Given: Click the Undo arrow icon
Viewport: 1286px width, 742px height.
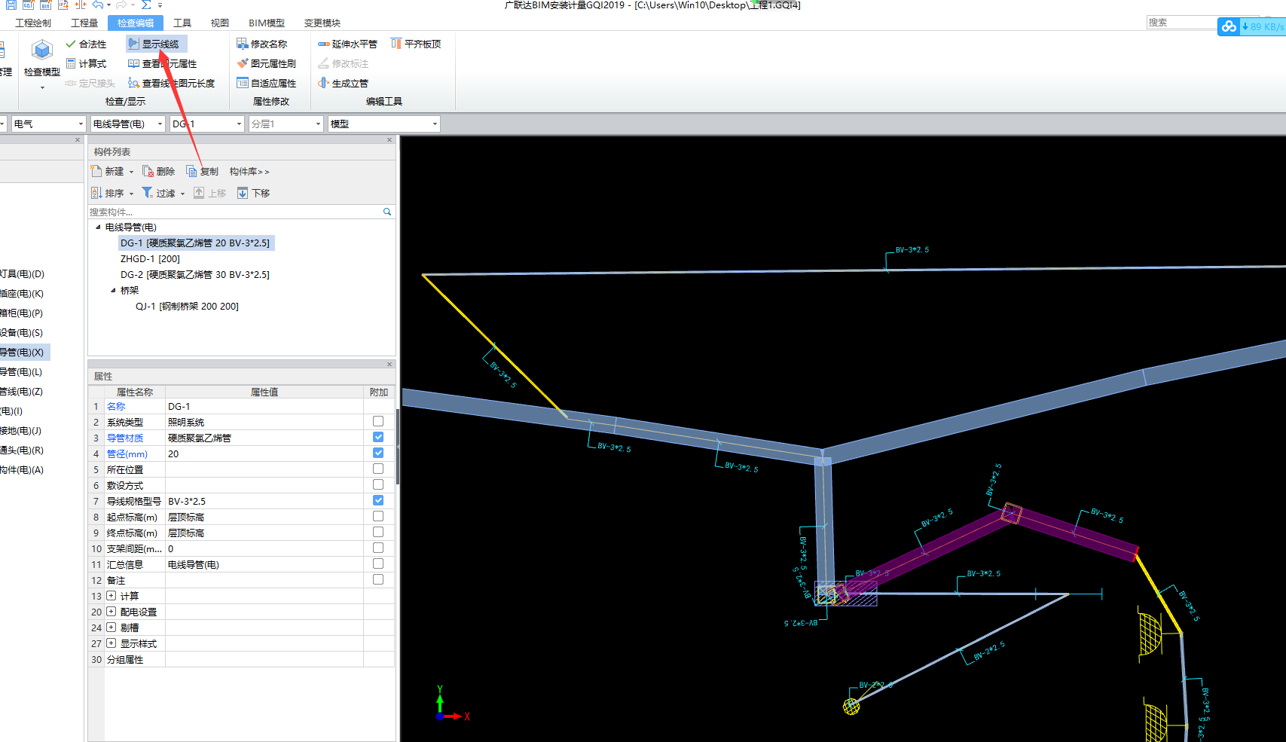Looking at the screenshot, I should (x=98, y=5).
